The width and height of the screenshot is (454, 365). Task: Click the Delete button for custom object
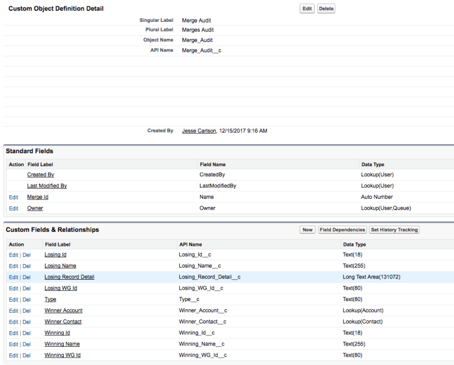(326, 9)
